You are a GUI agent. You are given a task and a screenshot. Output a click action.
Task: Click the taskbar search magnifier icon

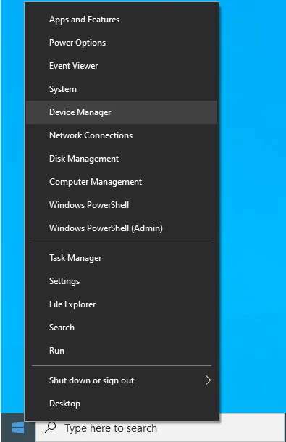pos(50,428)
